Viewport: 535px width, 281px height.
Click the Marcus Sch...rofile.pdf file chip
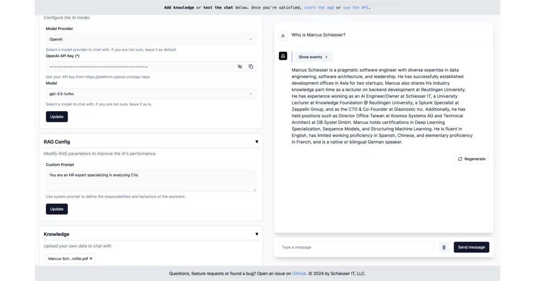pos(70,259)
